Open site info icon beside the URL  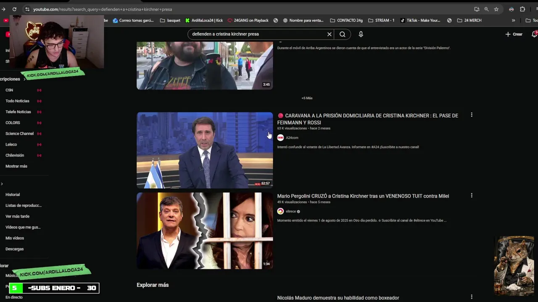[27, 9]
